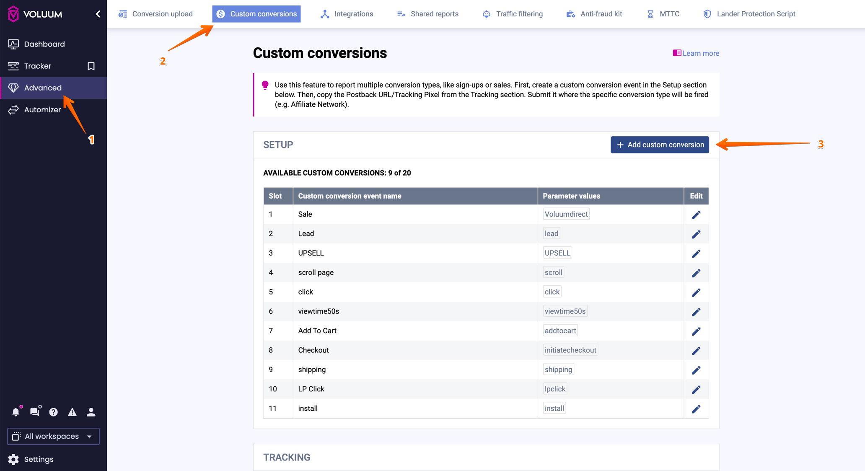
Task: Click the bookmark icon next to Tracker
Action: (91, 66)
